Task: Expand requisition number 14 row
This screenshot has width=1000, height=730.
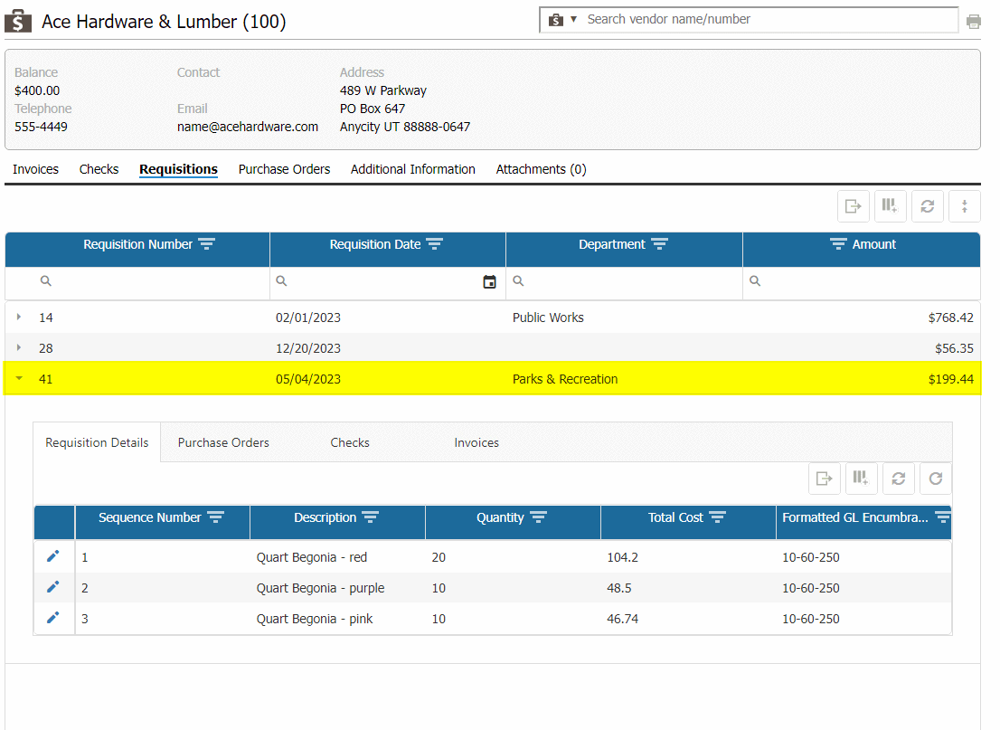Action: click(x=19, y=318)
